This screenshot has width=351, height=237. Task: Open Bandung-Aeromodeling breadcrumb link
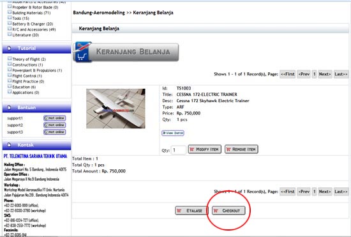(x=99, y=13)
